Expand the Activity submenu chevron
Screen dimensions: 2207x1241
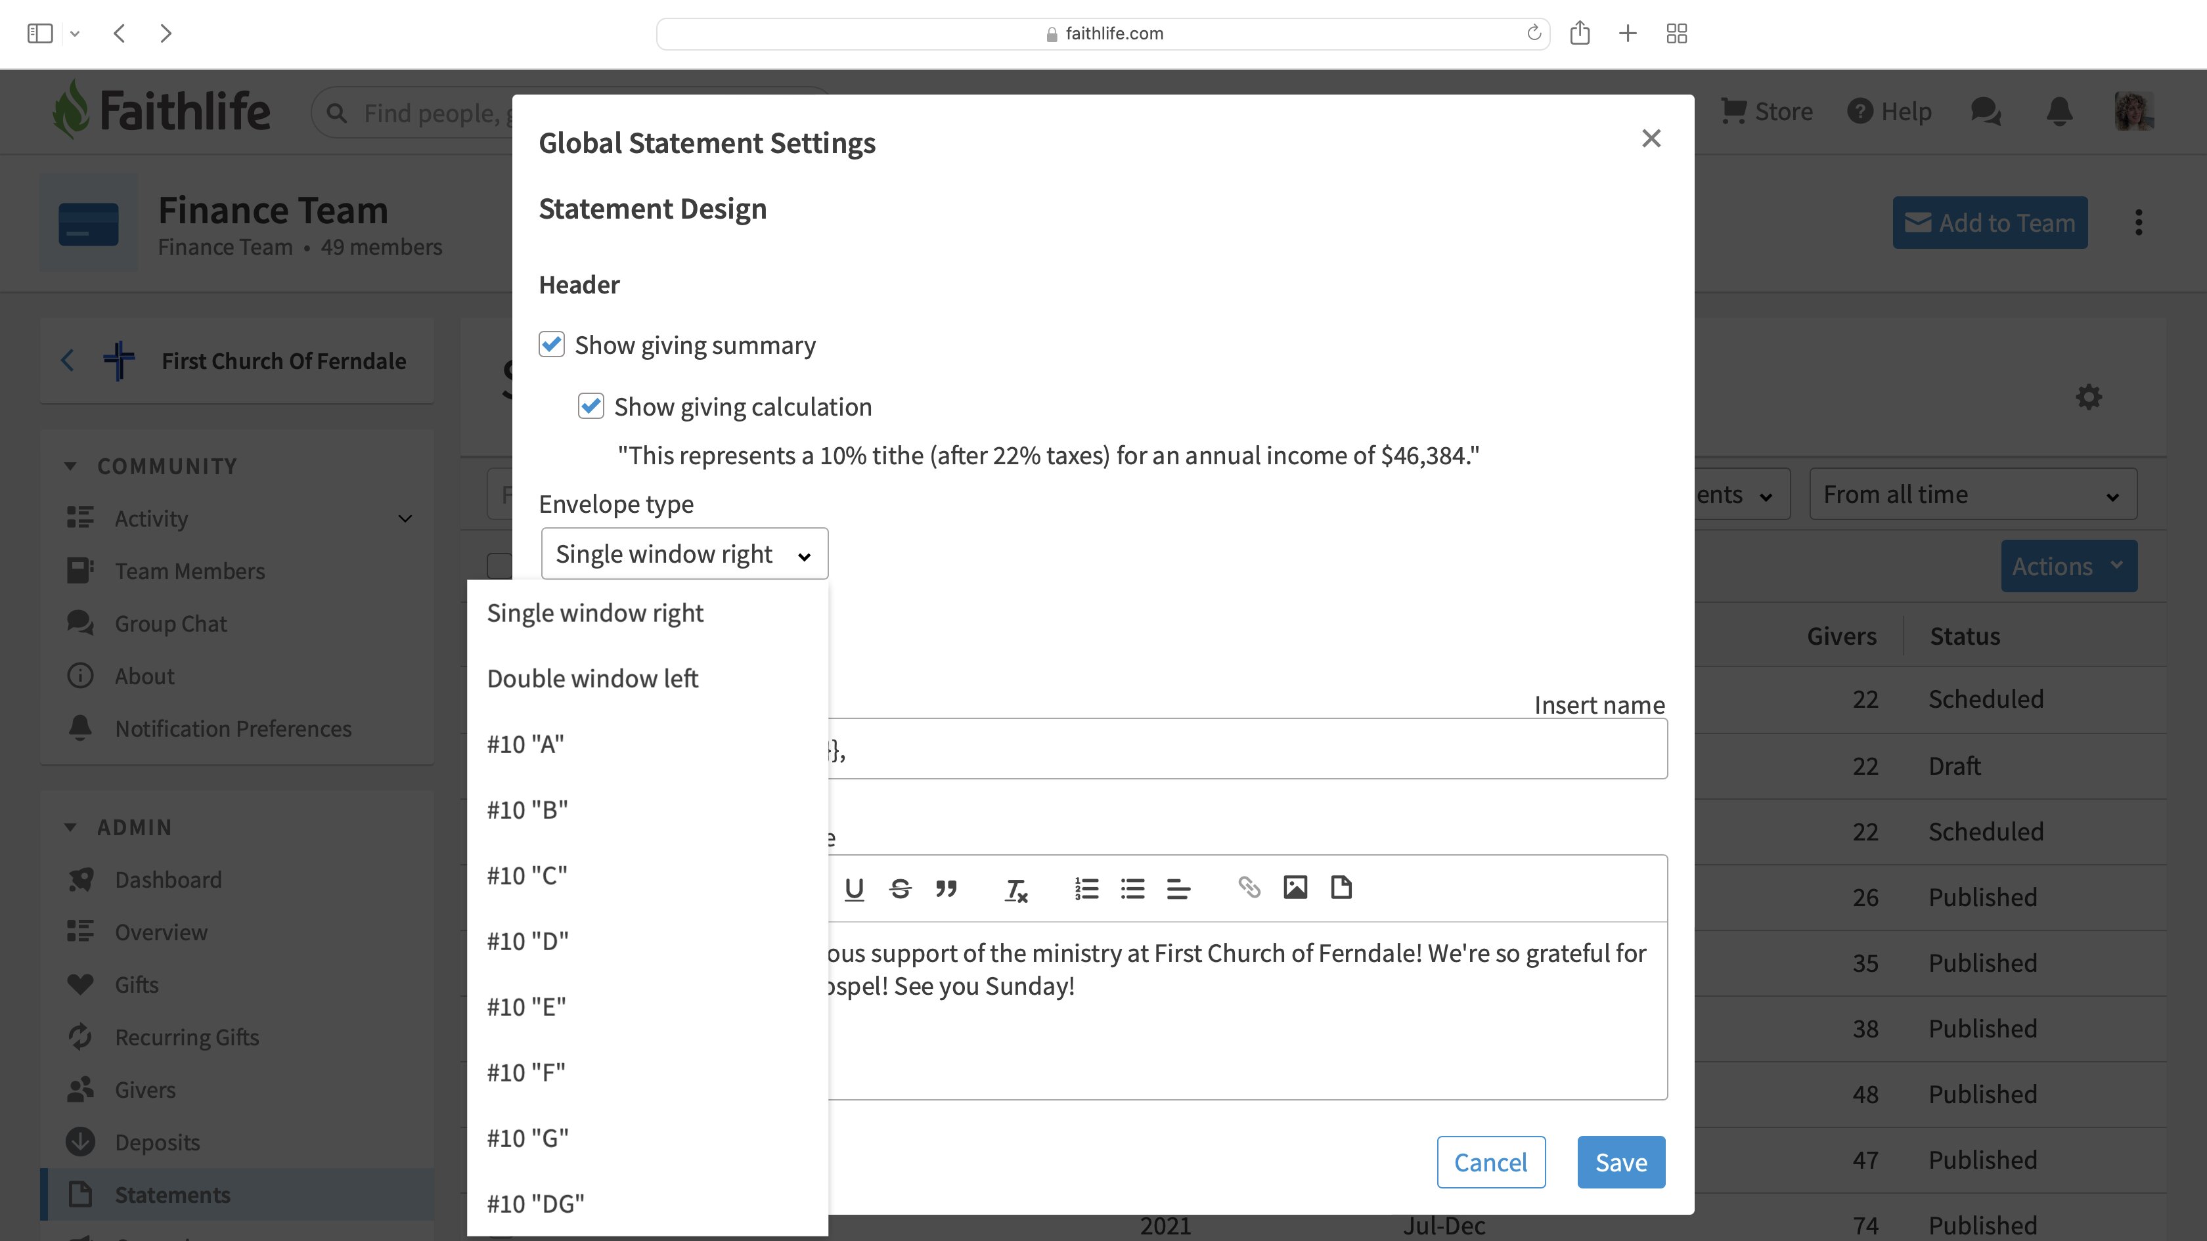(405, 518)
